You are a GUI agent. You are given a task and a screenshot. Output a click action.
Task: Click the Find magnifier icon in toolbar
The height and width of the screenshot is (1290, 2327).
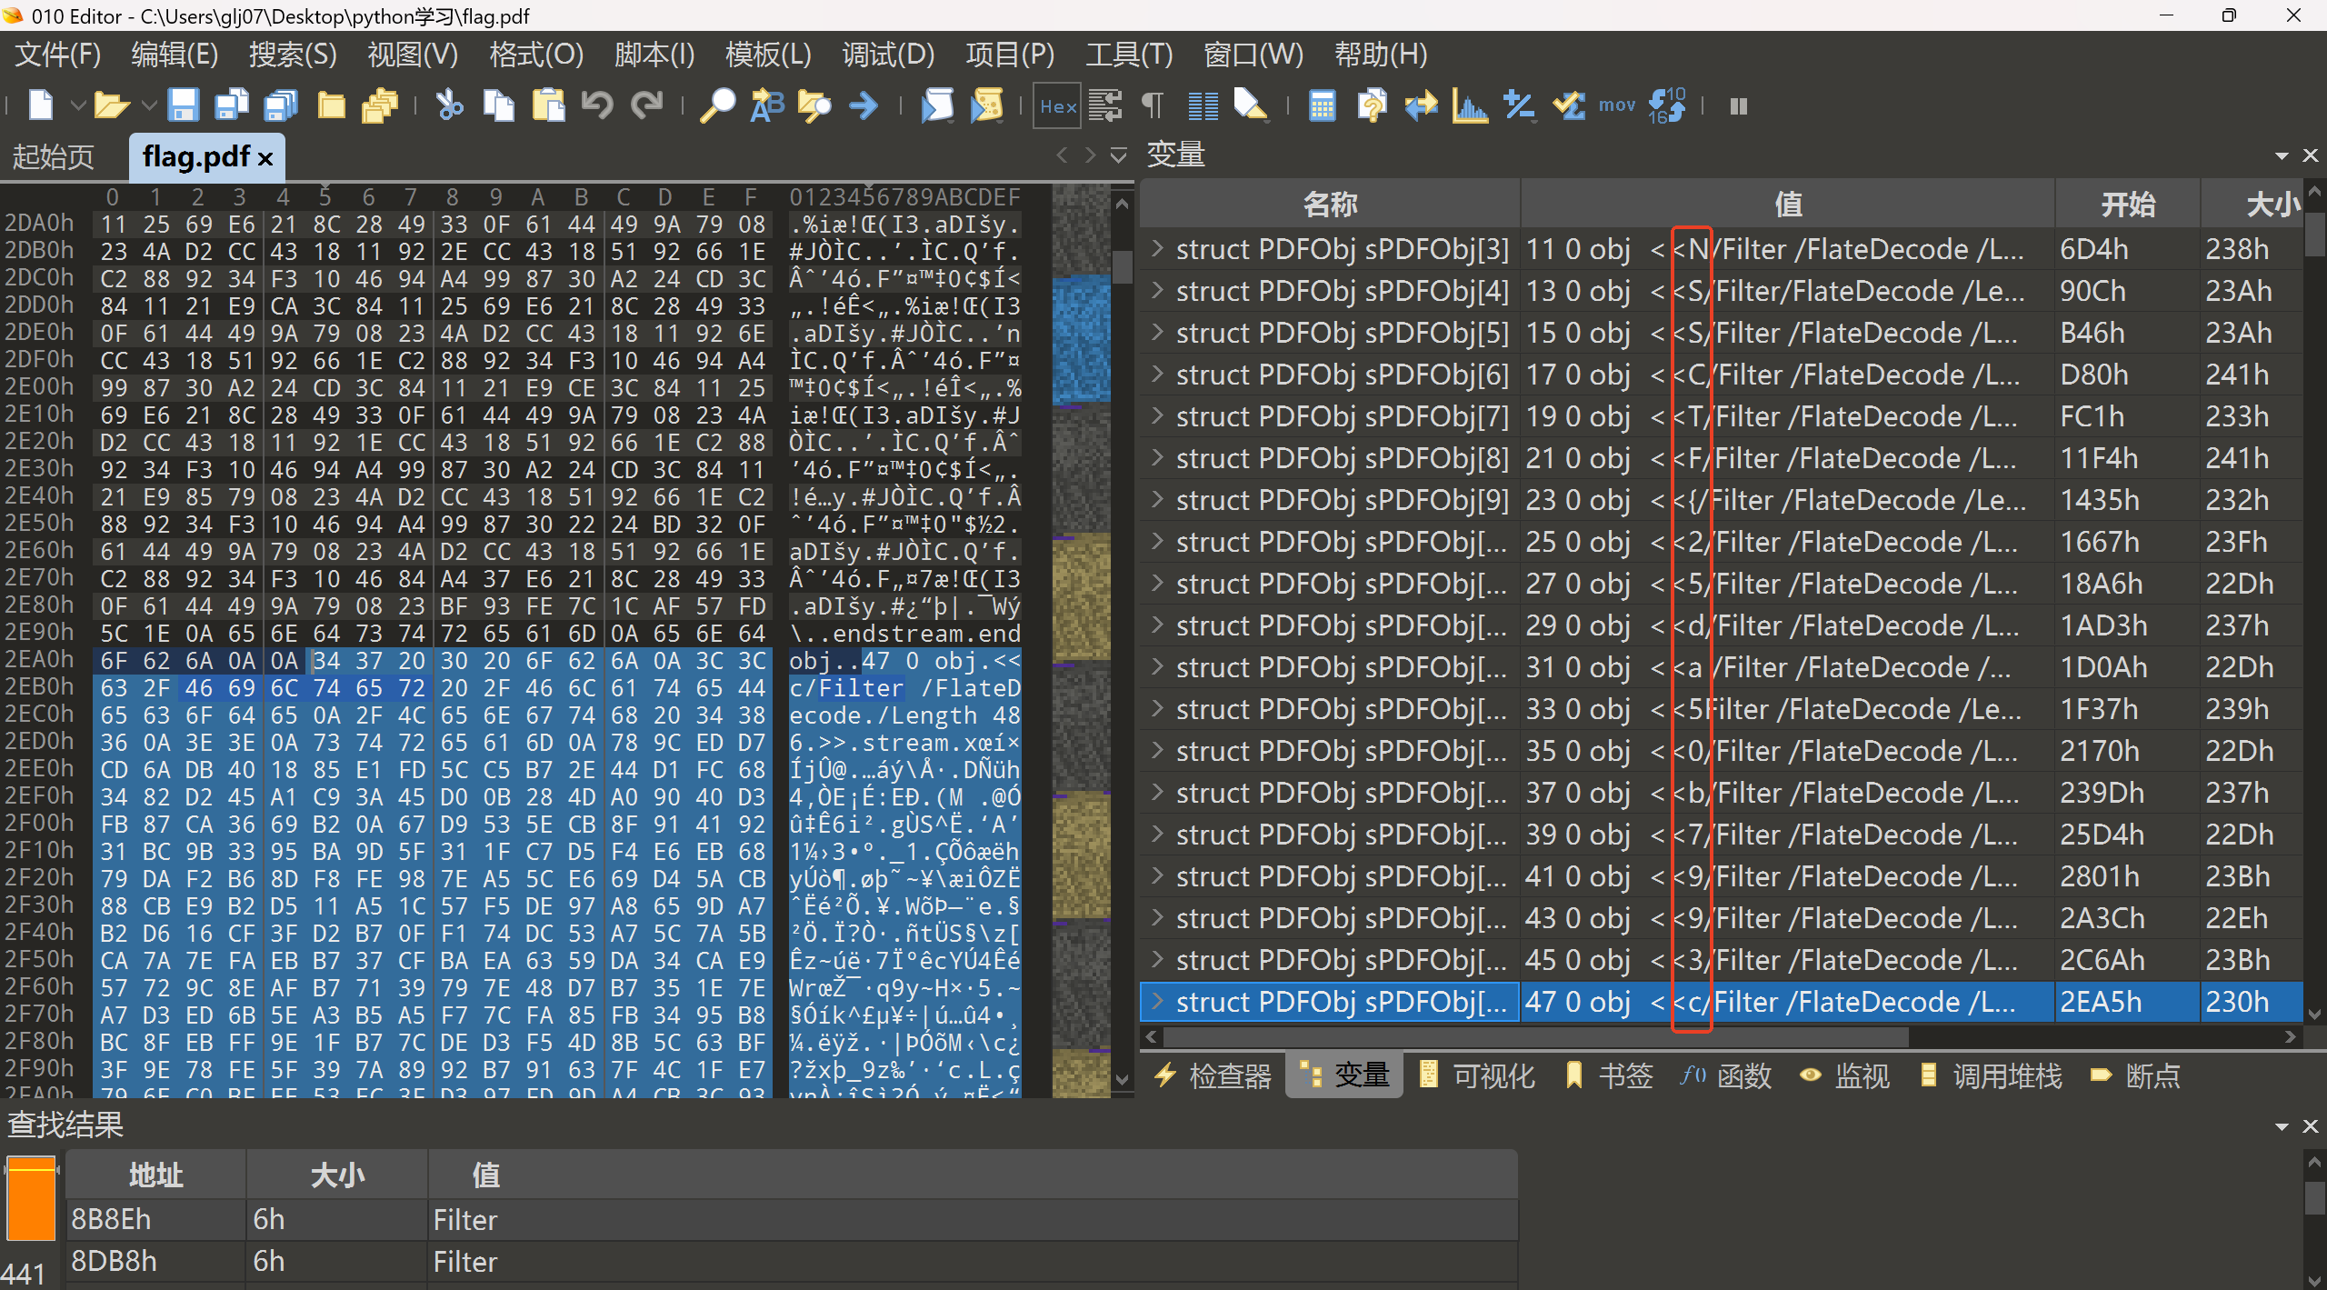717,106
